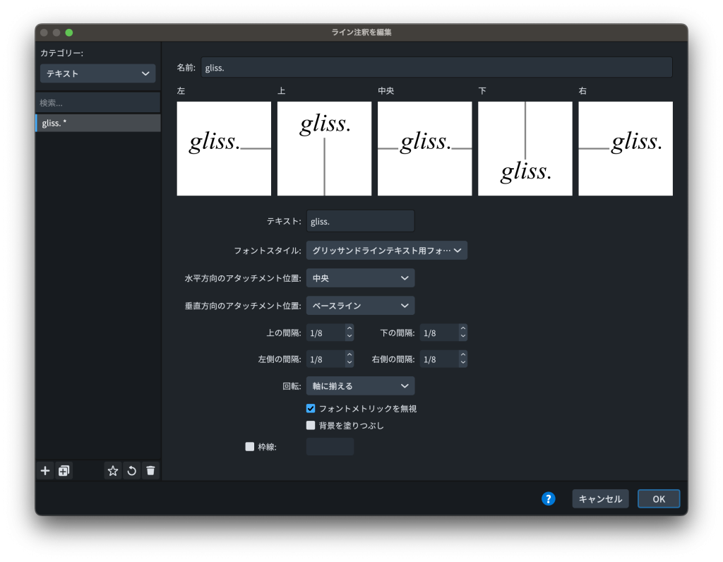Increase 上の間隔 with stepper up arrow
This screenshot has width=723, height=562.
tap(349, 328)
